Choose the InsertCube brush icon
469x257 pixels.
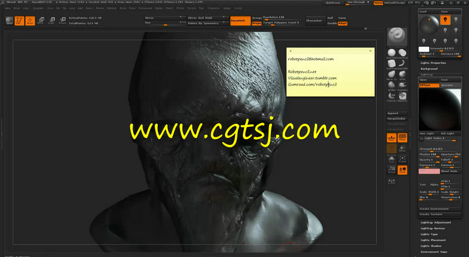pos(392,64)
